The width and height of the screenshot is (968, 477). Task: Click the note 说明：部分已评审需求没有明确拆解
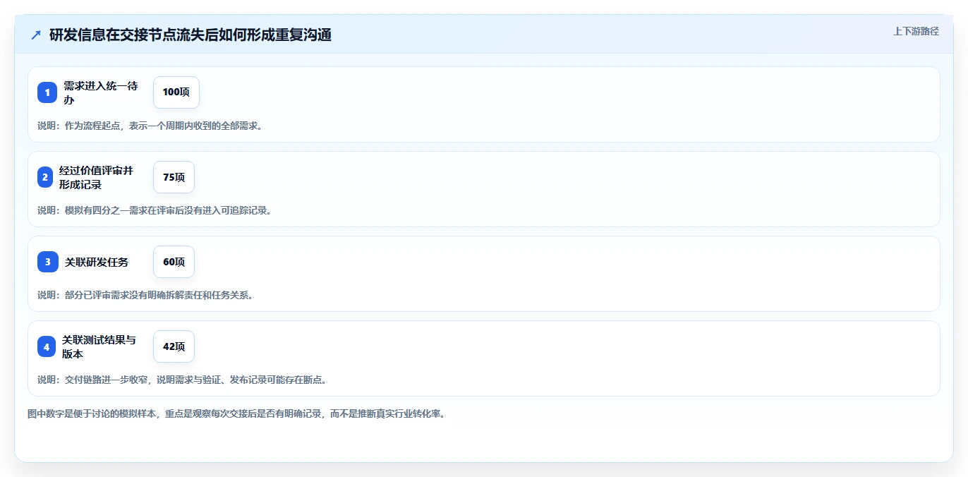(145, 295)
